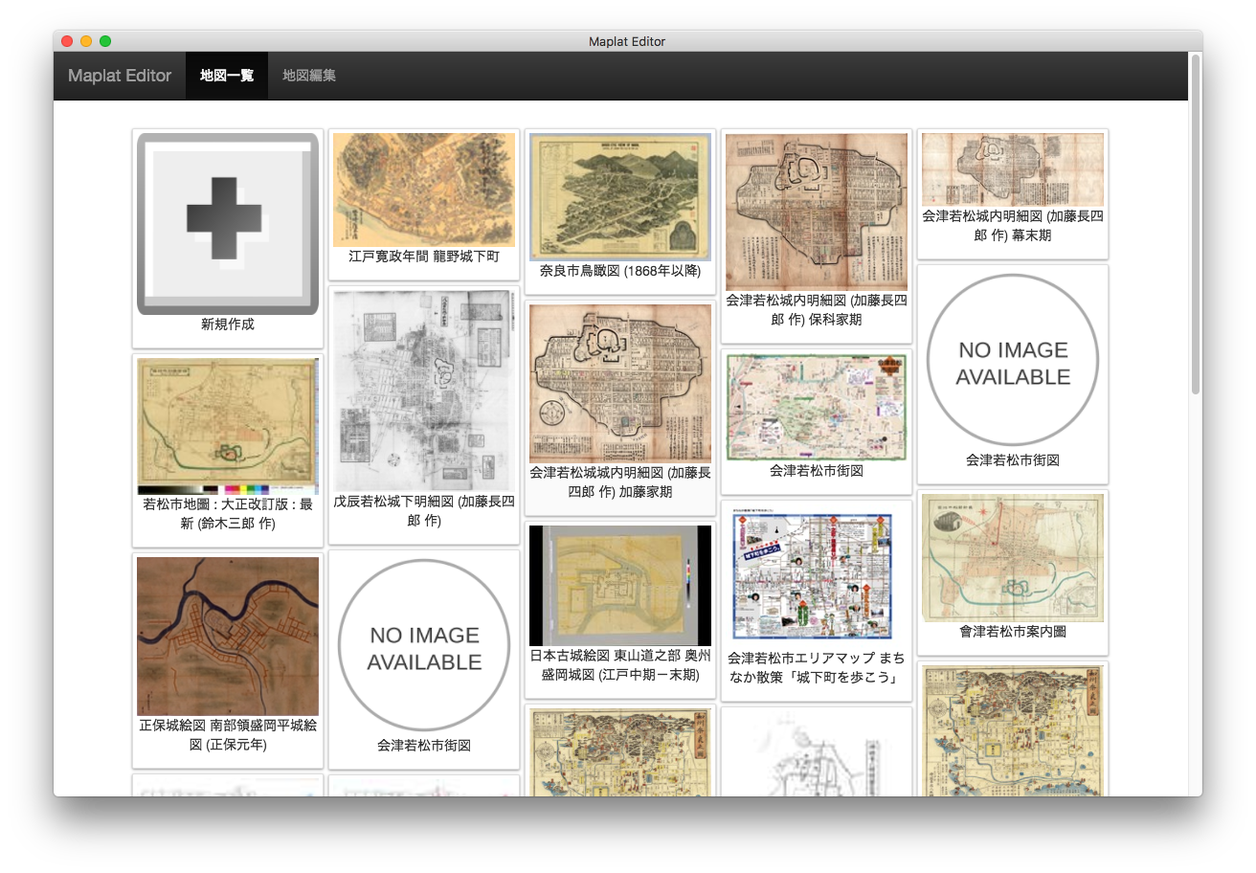Click the Maplat Editor brand link

pos(120,76)
